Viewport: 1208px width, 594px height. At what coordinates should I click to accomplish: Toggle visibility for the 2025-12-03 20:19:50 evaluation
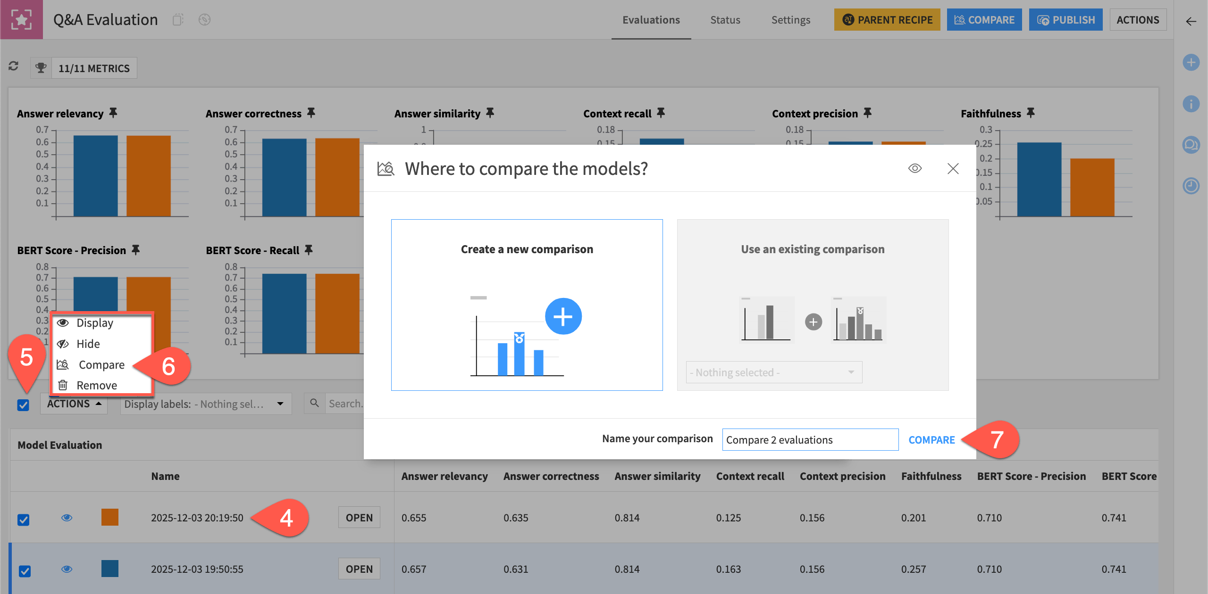tap(67, 517)
